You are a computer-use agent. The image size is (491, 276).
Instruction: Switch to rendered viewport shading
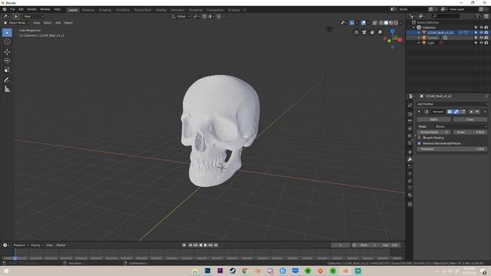click(396, 23)
